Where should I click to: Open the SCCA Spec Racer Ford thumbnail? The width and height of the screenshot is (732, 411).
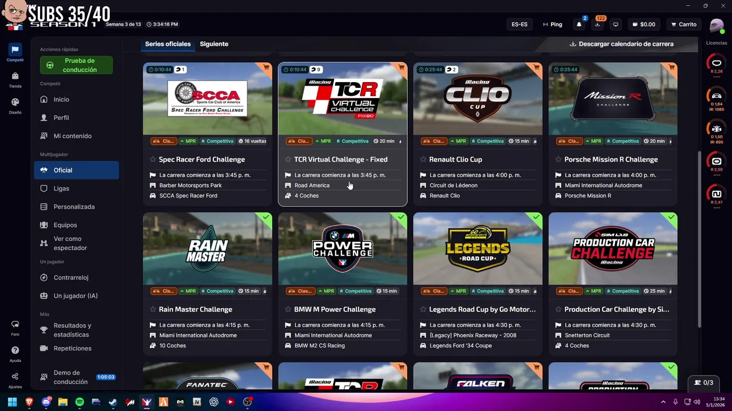208,99
